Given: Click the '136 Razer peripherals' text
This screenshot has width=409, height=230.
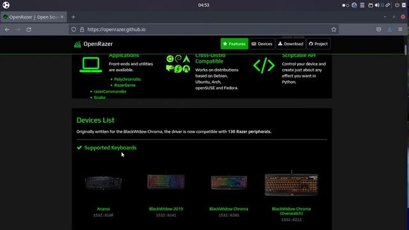Looking at the screenshot, I should tap(249, 132).
